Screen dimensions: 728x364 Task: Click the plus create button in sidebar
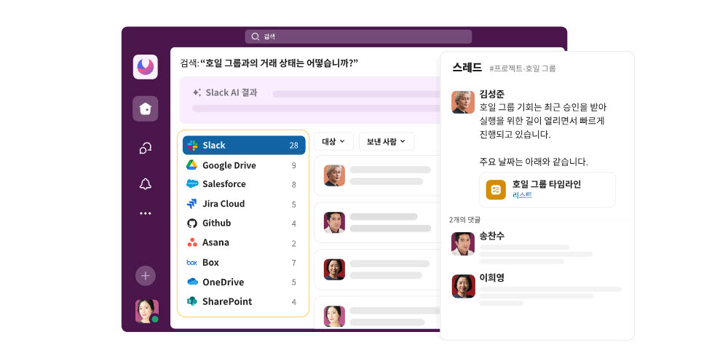click(x=146, y=276)
